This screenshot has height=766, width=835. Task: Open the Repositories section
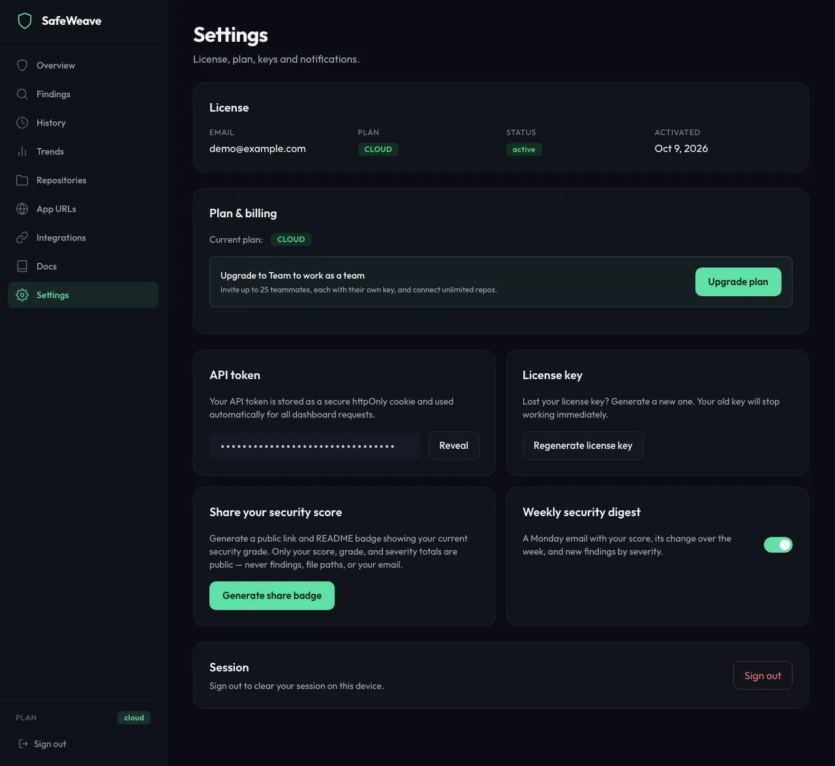(83, 180)
